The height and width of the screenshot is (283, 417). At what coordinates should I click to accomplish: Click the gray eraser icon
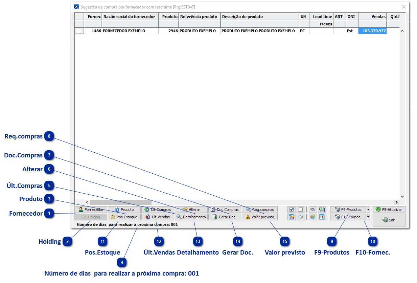point(300,217)
